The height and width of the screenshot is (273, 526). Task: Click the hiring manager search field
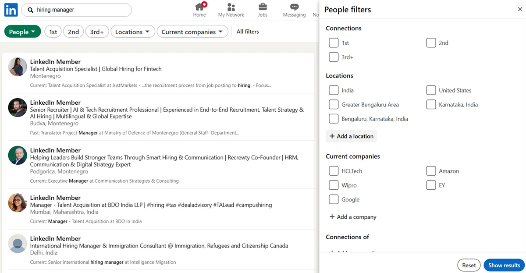coord(77,9)
